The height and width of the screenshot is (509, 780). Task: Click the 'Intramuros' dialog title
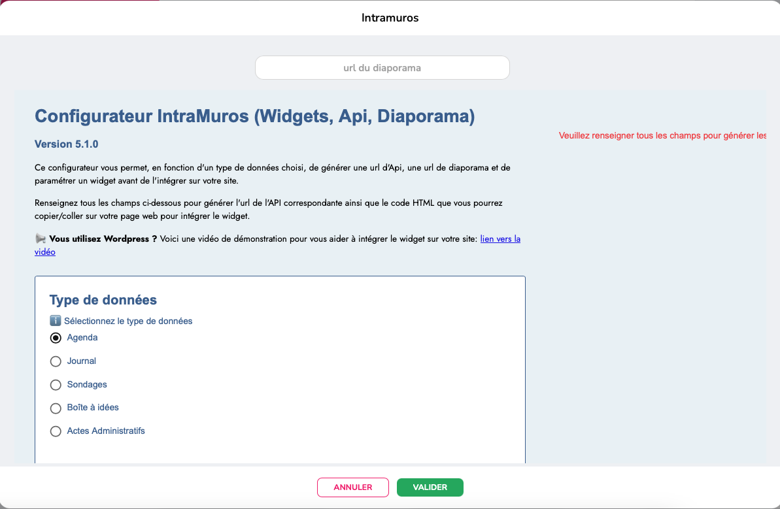[390, 18]
